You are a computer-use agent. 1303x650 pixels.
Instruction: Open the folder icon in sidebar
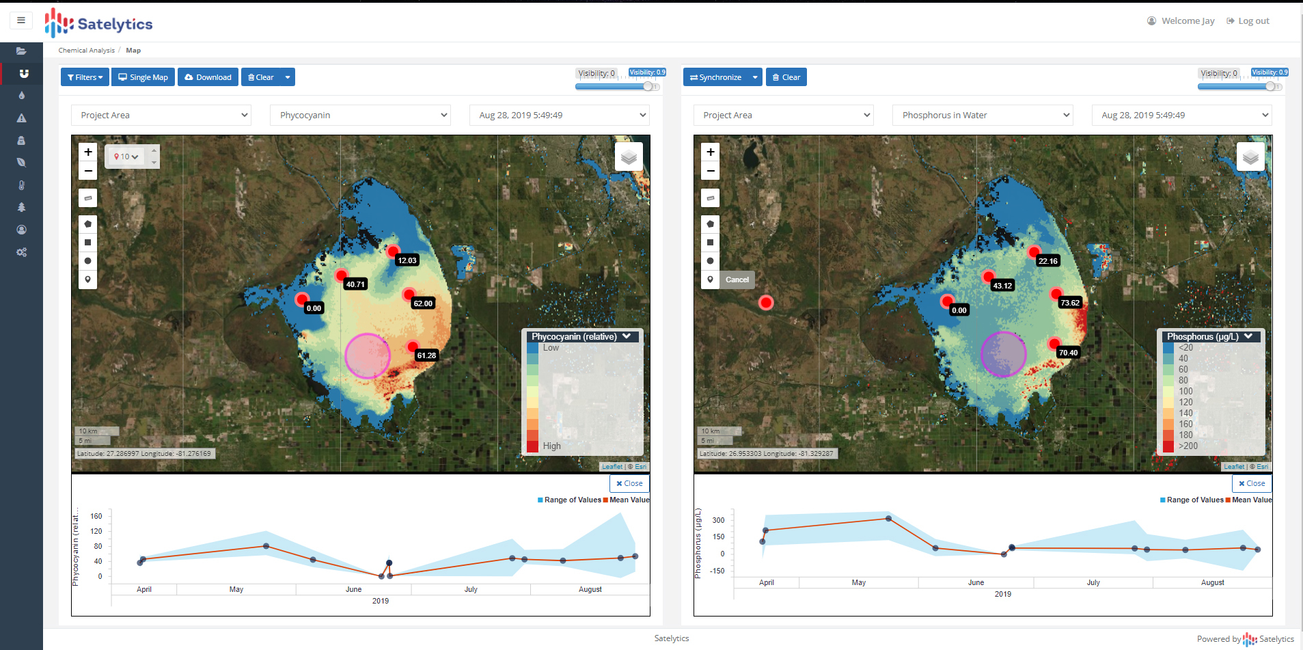(21, 51)
